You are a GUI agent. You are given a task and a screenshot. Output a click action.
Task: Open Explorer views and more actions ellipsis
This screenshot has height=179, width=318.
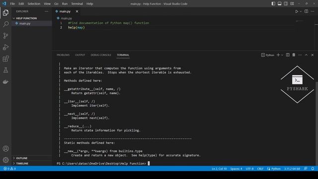pyautogui.click(x=46, y=11)
